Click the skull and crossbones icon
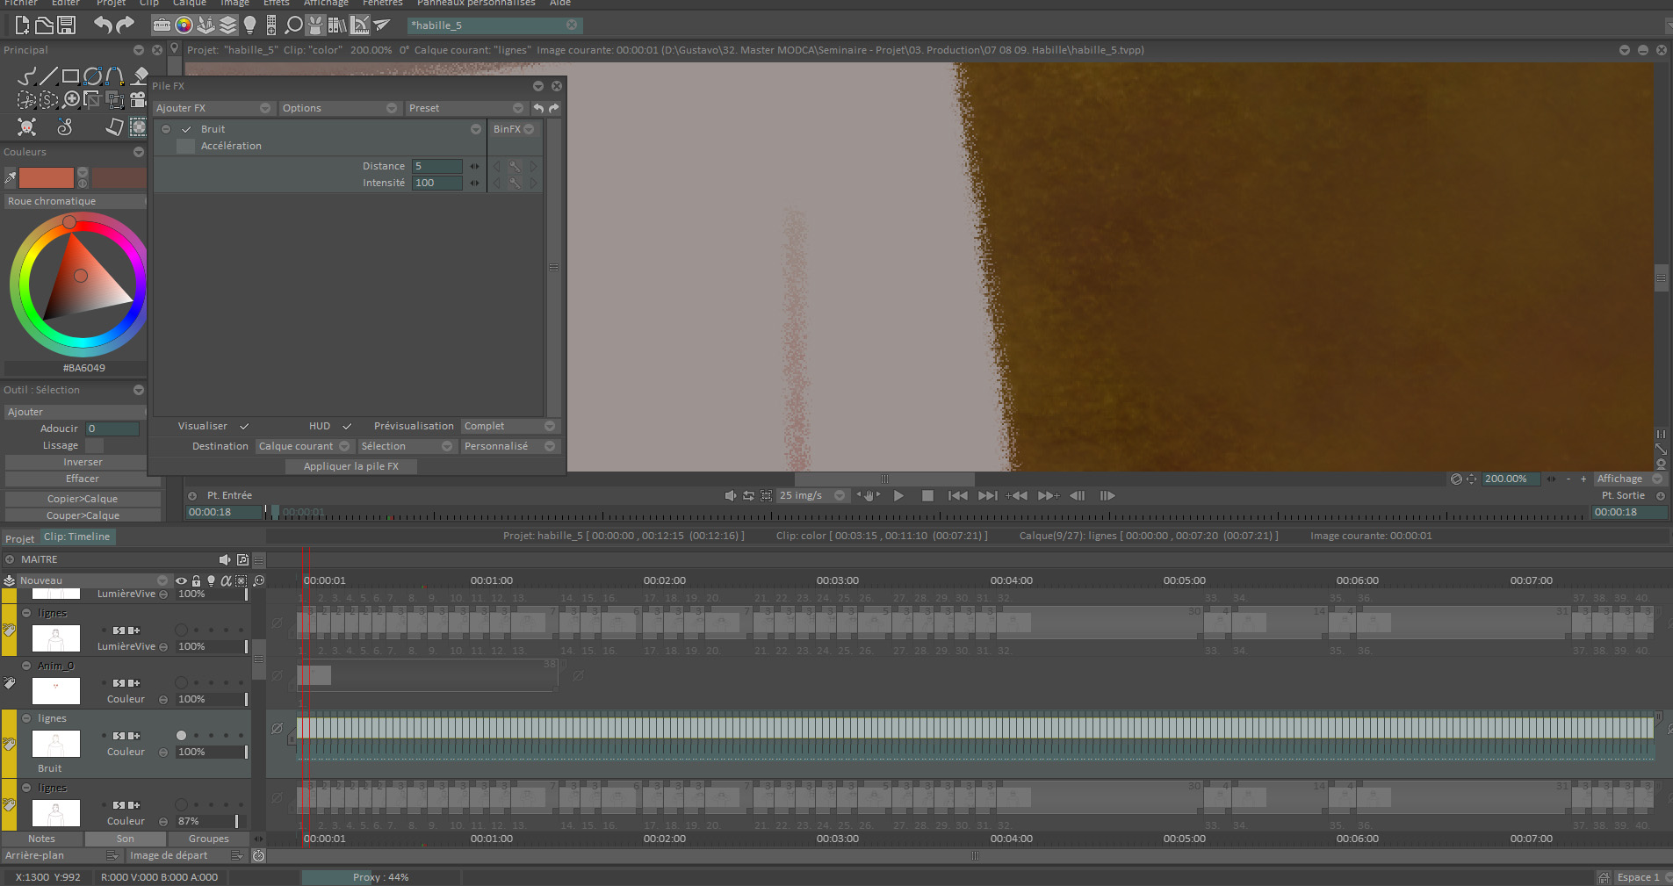 click(27, 127)
